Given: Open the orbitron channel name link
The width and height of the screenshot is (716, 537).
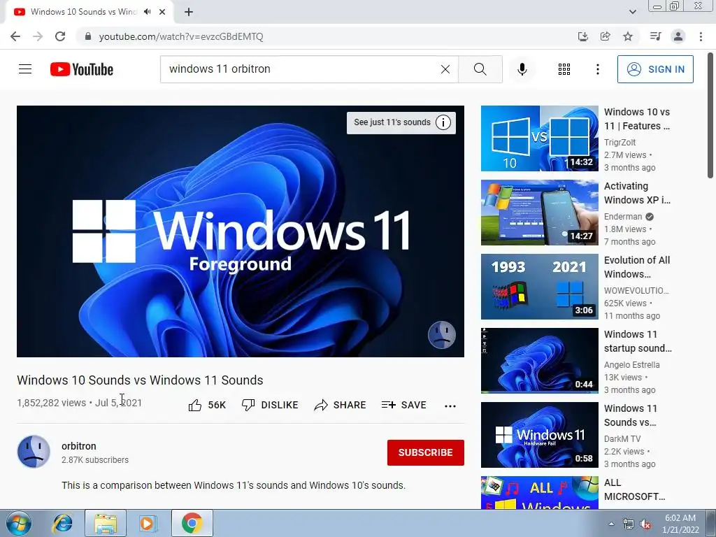Looking at the screenshot, I should point(79,446).
